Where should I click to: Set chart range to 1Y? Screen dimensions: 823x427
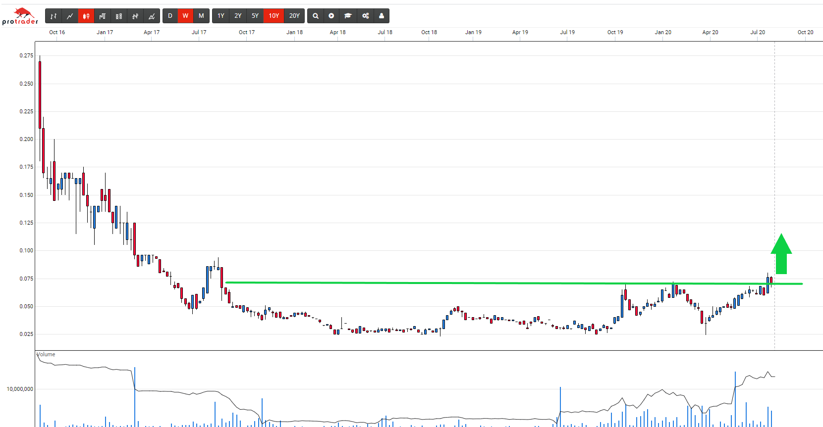221,16
